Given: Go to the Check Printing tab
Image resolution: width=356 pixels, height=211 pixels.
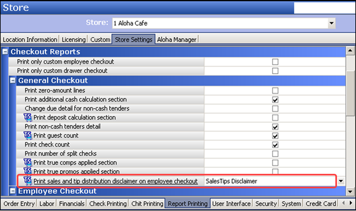Looking at the screenshot, I should (x=108, y=204).
